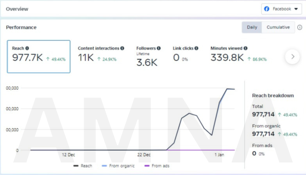The height and width of the screenshot is (175, 306).
Task: Expand the platform selector caret arrow
Action: point(296,9)
